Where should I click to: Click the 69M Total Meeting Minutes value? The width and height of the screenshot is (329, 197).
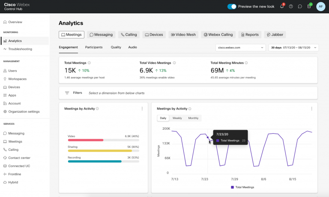(217, 71)
